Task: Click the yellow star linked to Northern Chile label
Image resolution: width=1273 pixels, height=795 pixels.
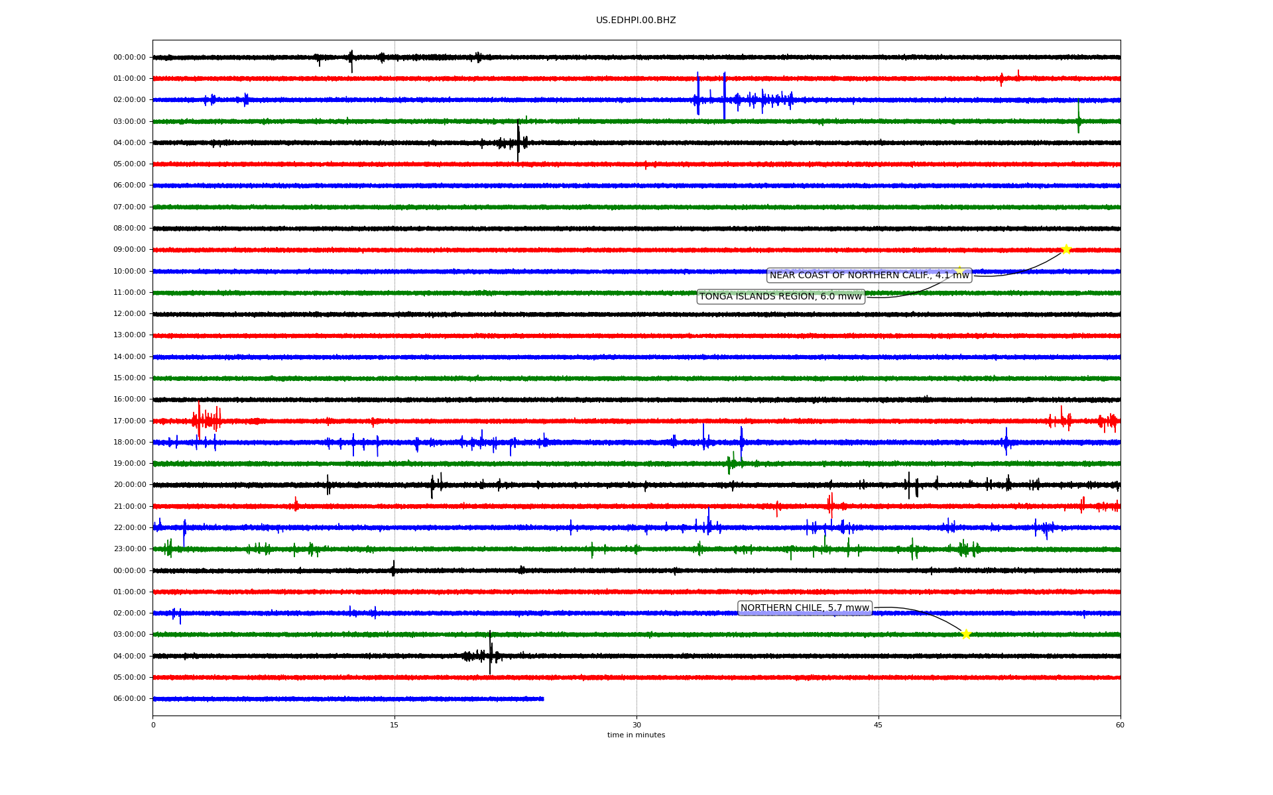Action: [x=966, y=634]
